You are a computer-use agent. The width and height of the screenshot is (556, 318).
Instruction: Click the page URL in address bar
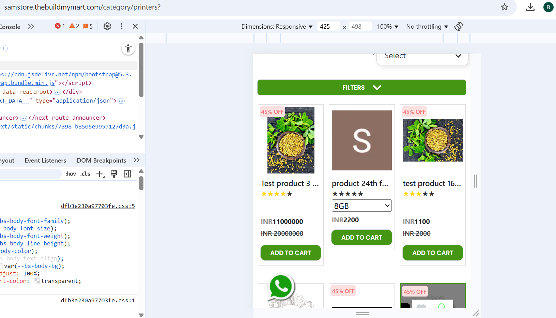click(x=82, y=7)
